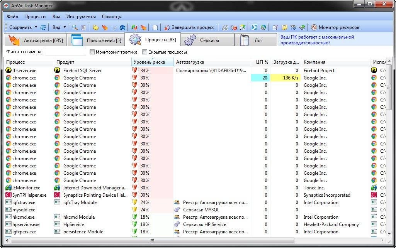396x248 pixels.
Task: Click the blue double up-arrows icon
Action: coord(122,27)
